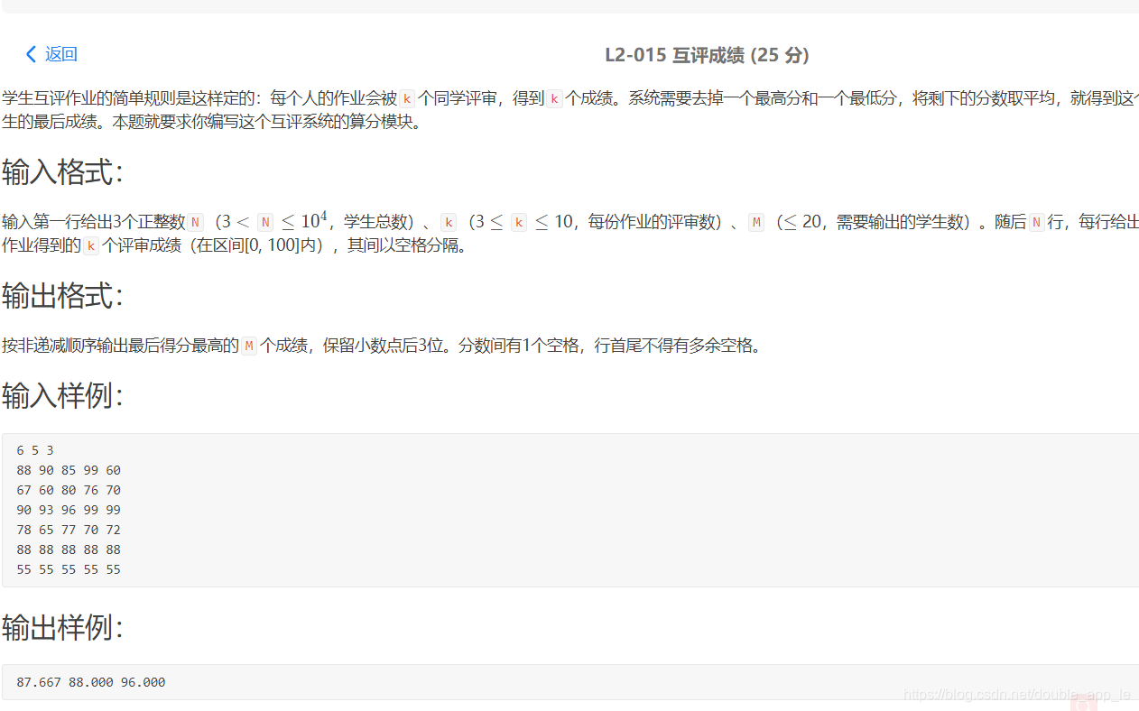Click sample input line '78 65 77 70 72'
The height and width of the screenshot is (711, 1139).
tap(69, 530)
